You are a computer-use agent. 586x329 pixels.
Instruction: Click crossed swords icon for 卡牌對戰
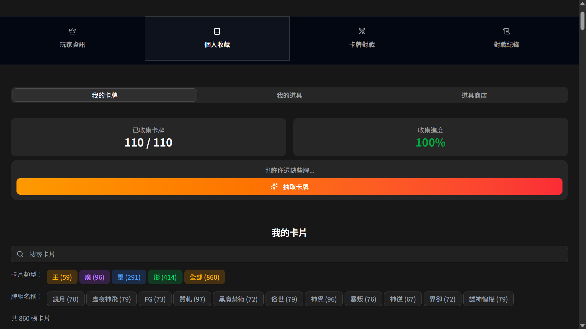point(362,31)
